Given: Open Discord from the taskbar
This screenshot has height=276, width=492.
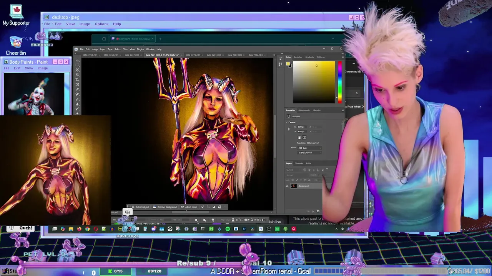Looking at the screenshot, I should 154,229.
